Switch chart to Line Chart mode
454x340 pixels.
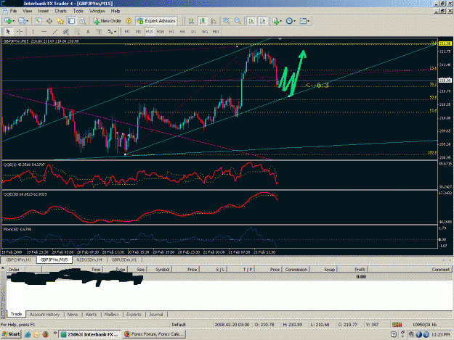click(x=214, y=21)
